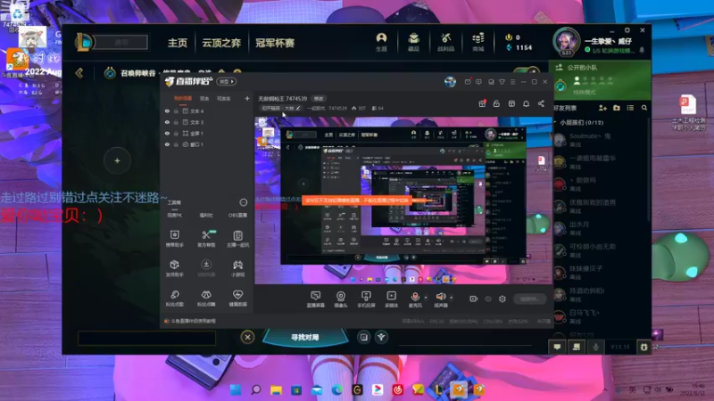Open Windows Start button on taskbar
The height and width of the screenshot is (401, 714).
point(236,389)
